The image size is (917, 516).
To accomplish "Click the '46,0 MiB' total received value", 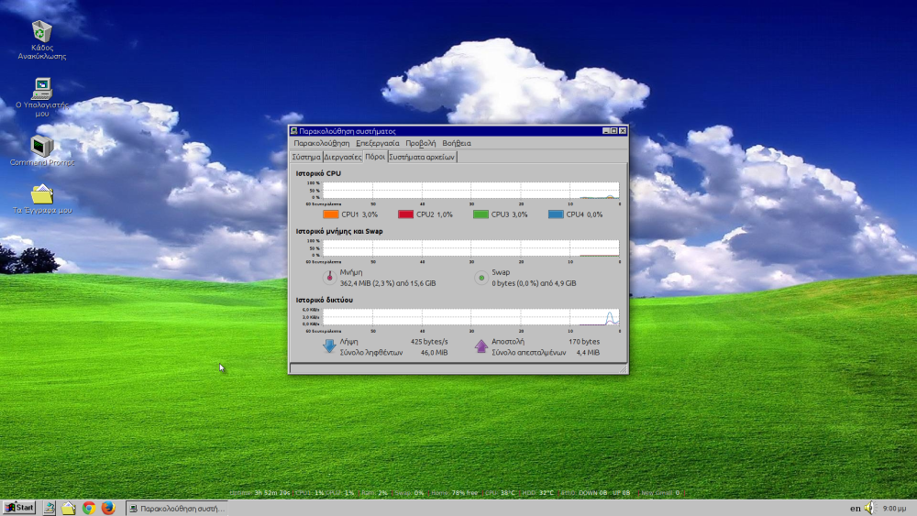I will [x=434, y=353].
